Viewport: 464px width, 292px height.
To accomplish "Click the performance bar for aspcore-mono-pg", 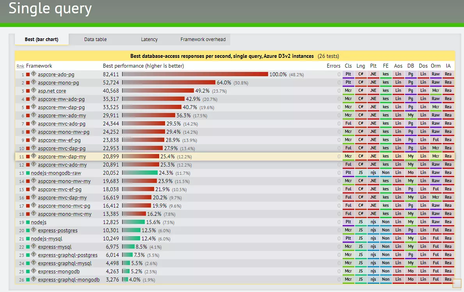I will [x=169, y=83].
